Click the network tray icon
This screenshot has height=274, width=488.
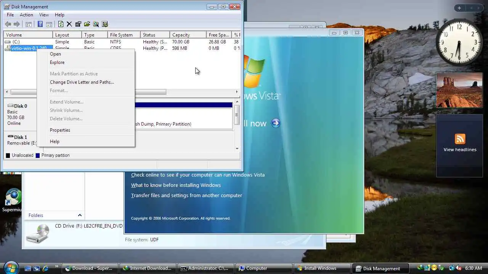452,268
